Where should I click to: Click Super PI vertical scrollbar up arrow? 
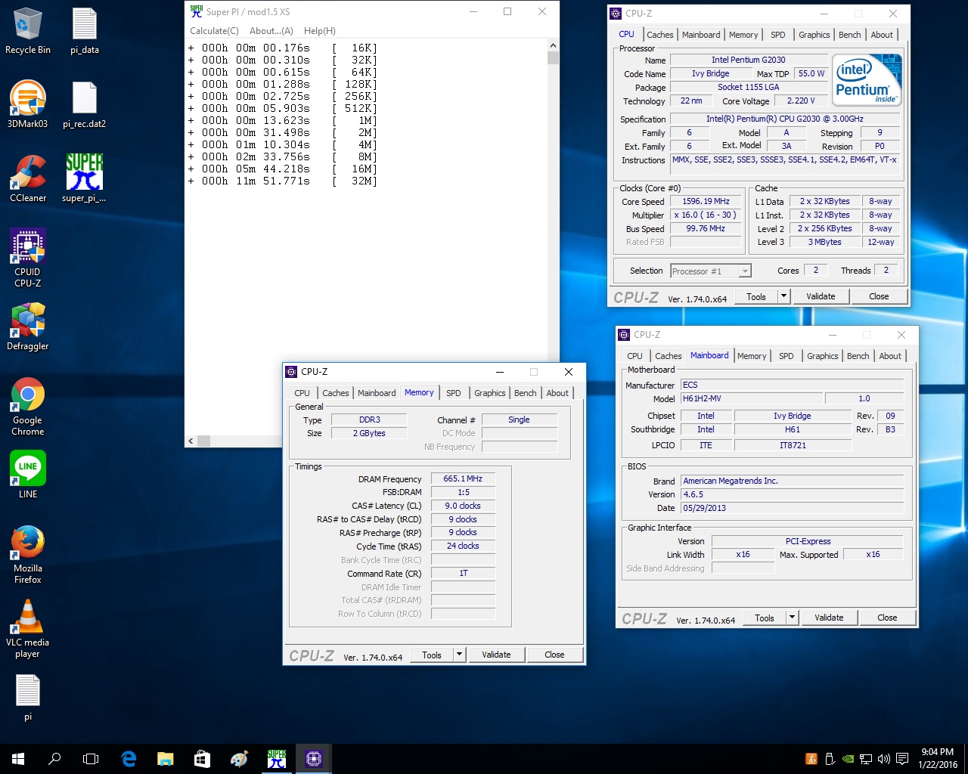[553, 45]
